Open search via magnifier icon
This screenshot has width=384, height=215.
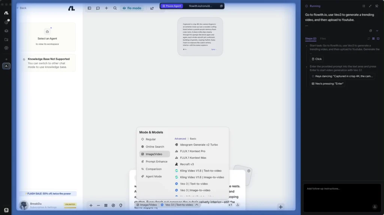pos(115,8)
